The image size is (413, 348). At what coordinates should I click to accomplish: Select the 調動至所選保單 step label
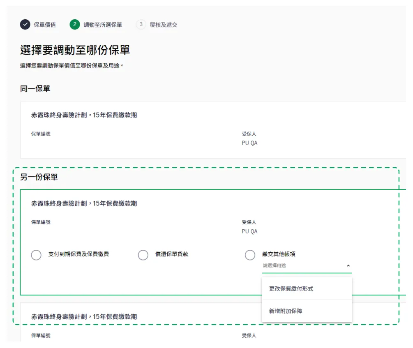point(103,25)
